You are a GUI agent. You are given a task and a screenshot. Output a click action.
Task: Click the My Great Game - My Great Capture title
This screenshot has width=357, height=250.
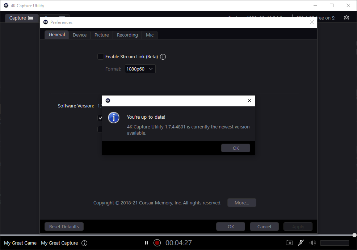point(41,243)
